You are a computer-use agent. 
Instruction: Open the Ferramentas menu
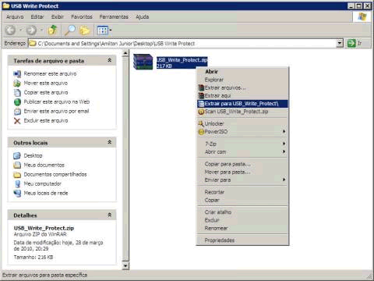pos(114,17)
